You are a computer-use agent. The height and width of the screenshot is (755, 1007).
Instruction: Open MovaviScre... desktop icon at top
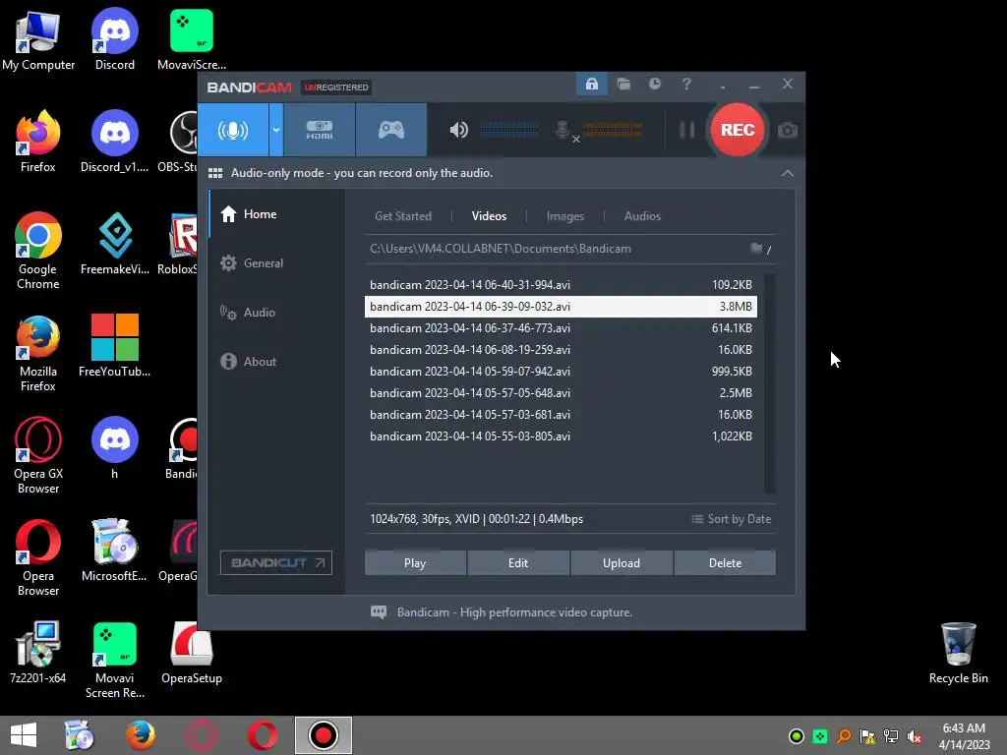pyautogui.click(x=192, y=40)
